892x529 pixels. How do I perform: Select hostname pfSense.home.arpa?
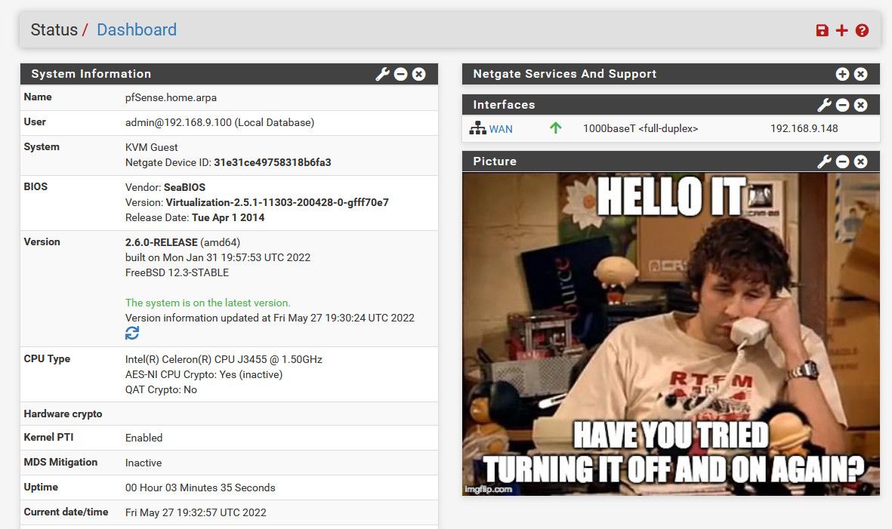(171, 98)
